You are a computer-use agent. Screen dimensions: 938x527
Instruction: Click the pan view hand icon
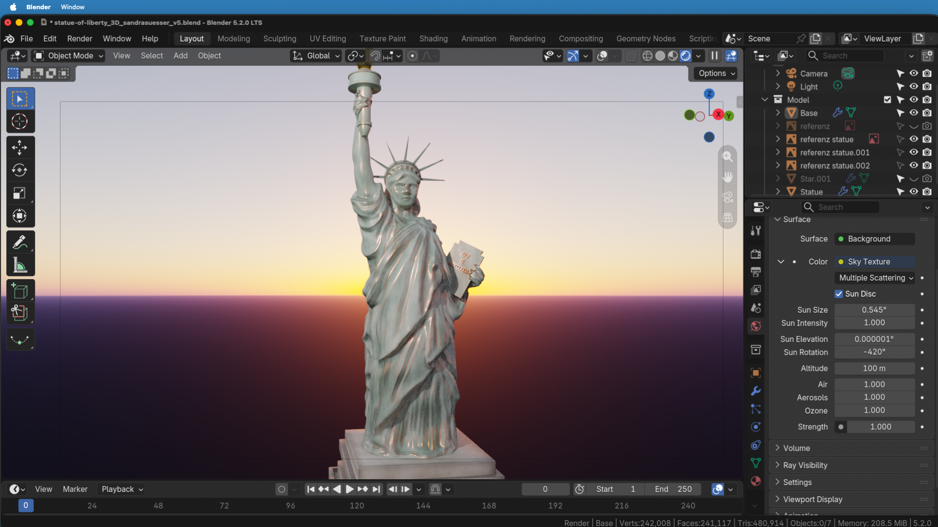[727, 177]
